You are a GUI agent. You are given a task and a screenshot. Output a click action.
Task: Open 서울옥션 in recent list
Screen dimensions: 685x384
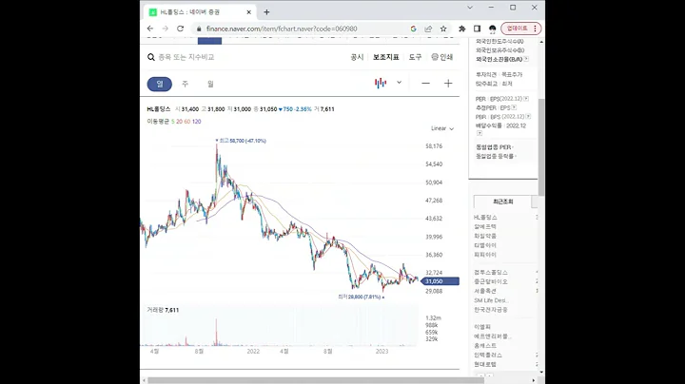[485, 291]
